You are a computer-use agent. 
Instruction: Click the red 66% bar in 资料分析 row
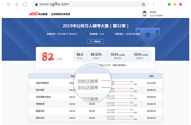click(x=122, y=117)
